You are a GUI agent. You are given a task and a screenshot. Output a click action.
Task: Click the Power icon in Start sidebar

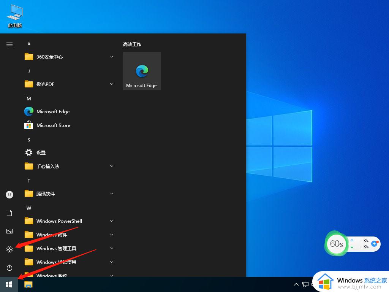pyautogui.click(x=9, y=268)
